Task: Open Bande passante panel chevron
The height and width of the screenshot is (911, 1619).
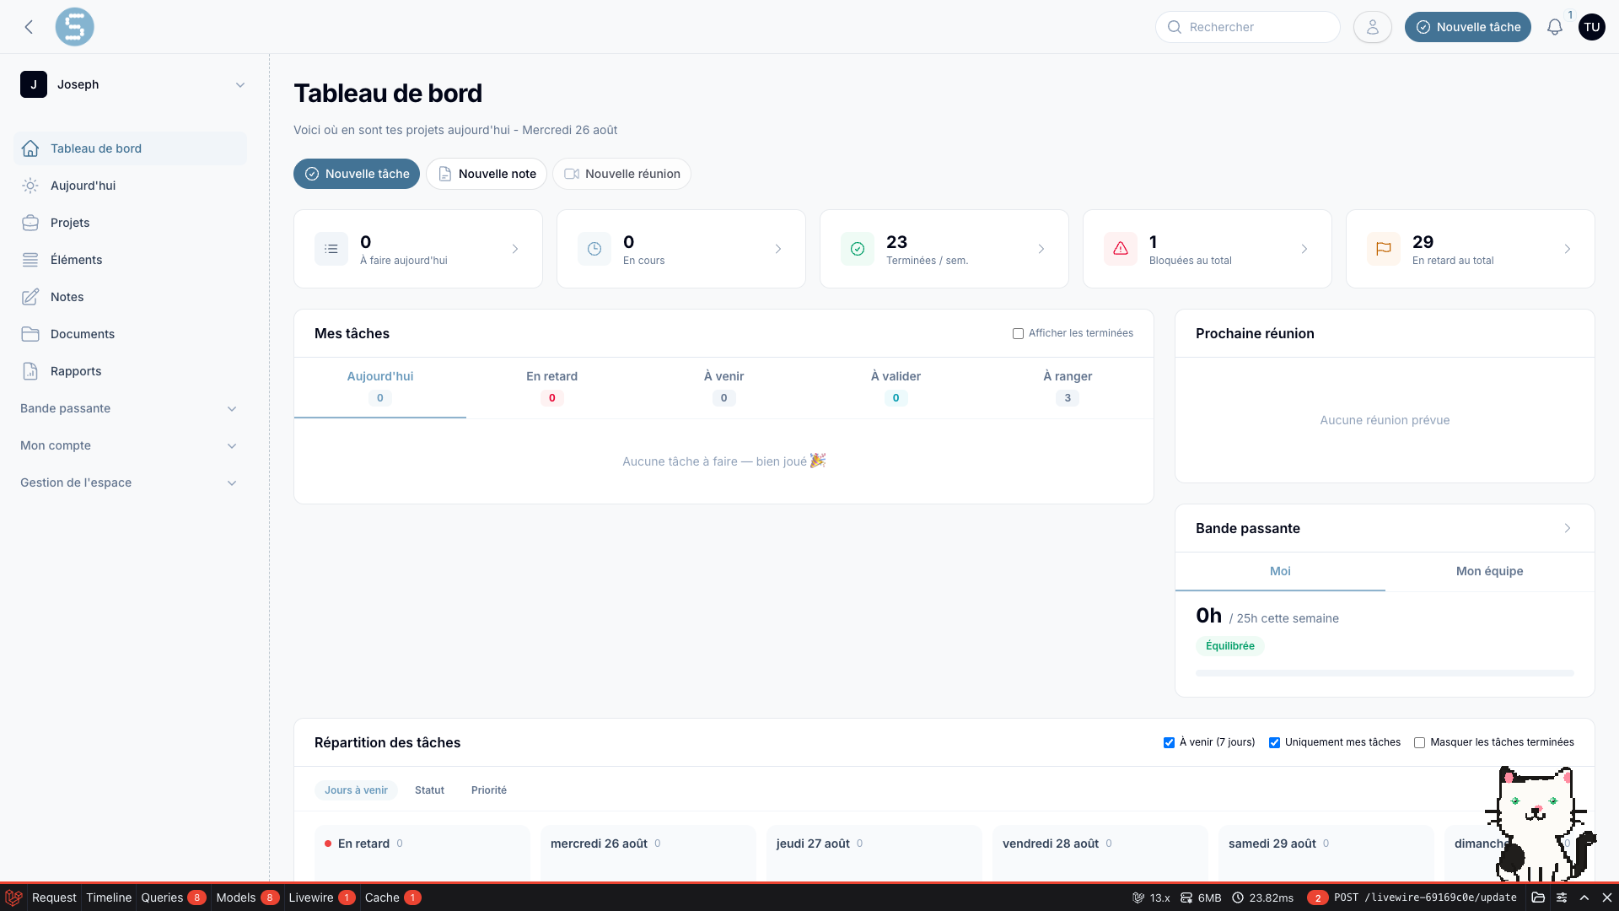Action: click(1568, 528)
